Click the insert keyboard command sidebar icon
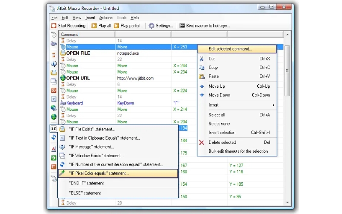 [54, 44]
